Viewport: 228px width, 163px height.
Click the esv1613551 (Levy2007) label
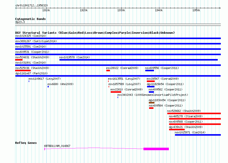tap(124, 79)
